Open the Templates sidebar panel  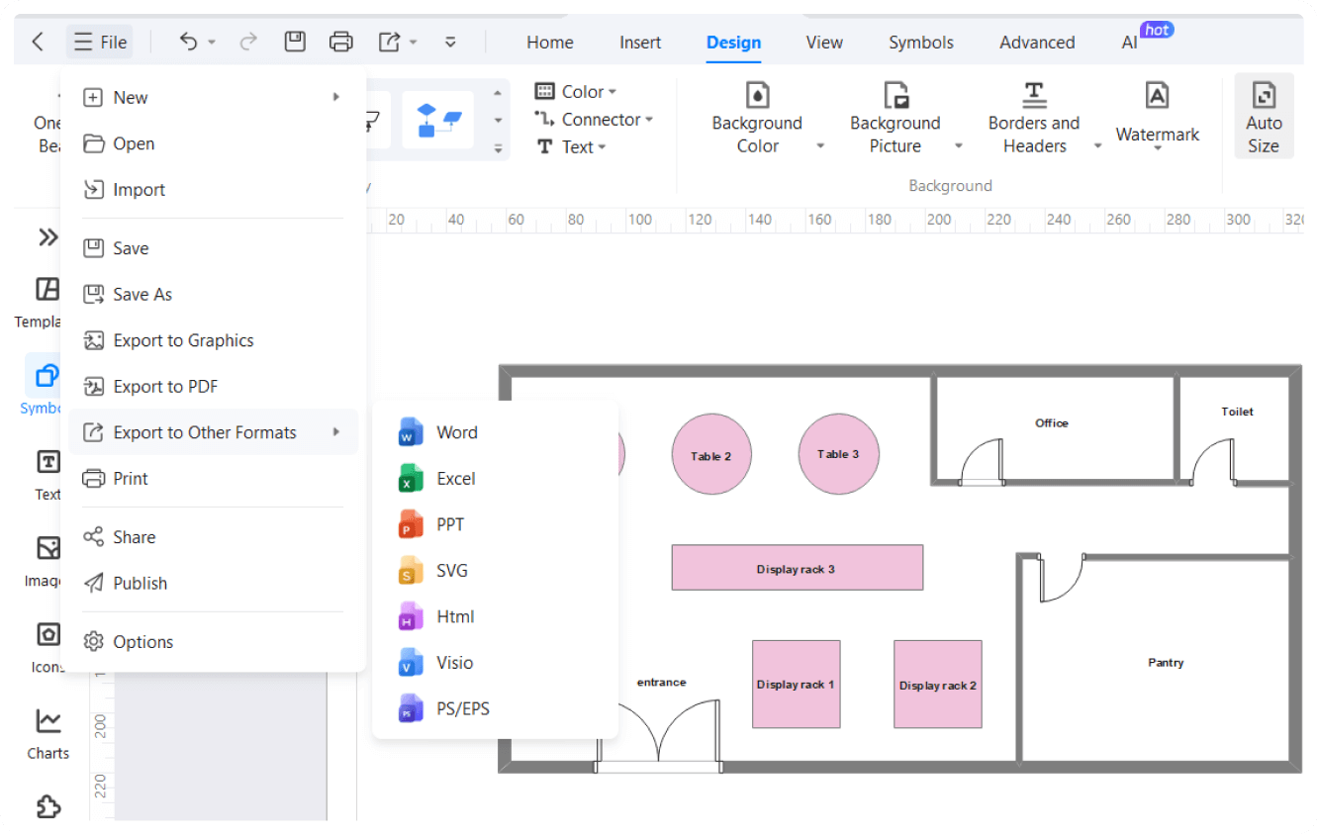[x=47, y=302]
